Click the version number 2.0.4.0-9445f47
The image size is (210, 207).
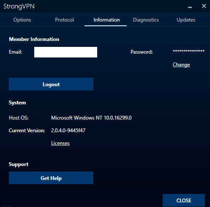(x=68, y=131)
